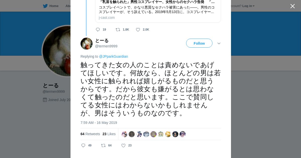Reply to the main tweet by とーる
301x158 pixels.
pyautogui.click(x=84, y=145)
